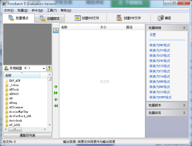The image size is (192, 146).
Task: Click 输出目录 status bar text
Action: 89,142
